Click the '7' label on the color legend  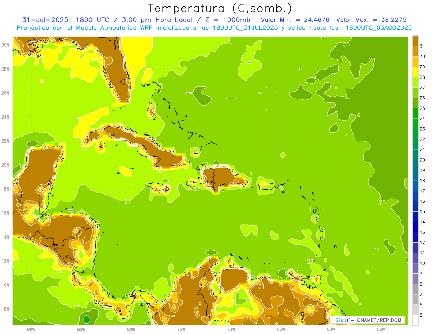tap(421, 294)
